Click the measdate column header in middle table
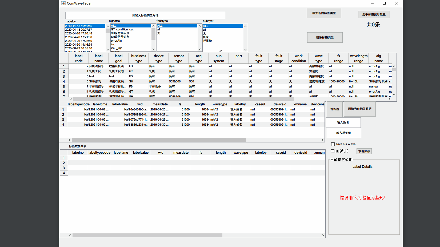The image size is (440, 247). point(160,104)
